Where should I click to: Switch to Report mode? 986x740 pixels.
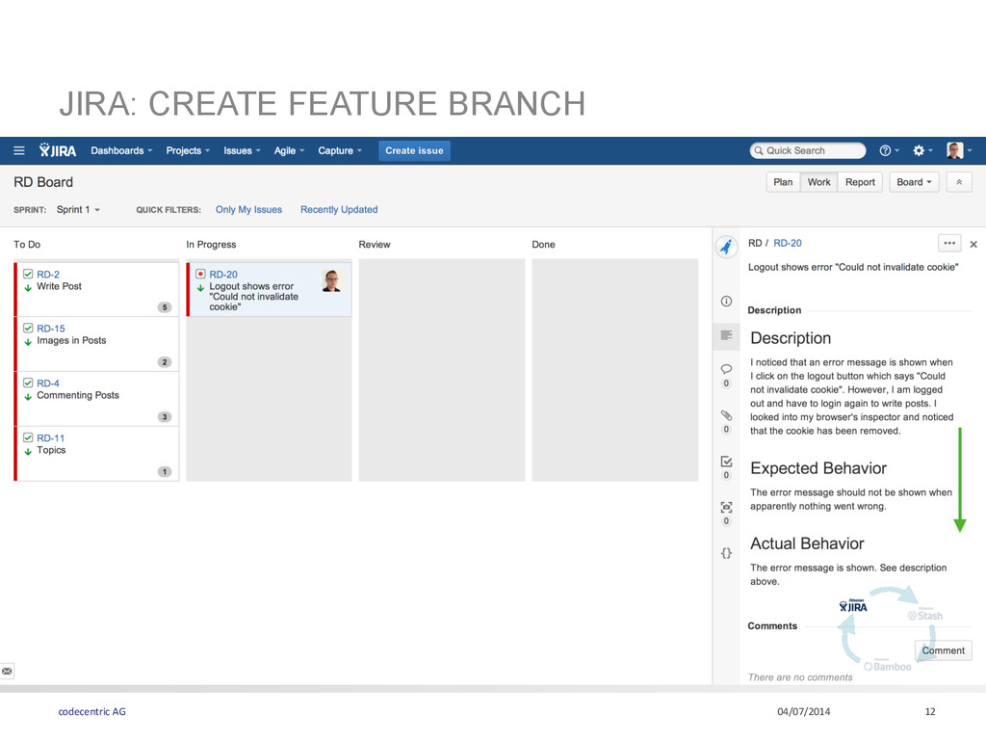pos(860,182)
